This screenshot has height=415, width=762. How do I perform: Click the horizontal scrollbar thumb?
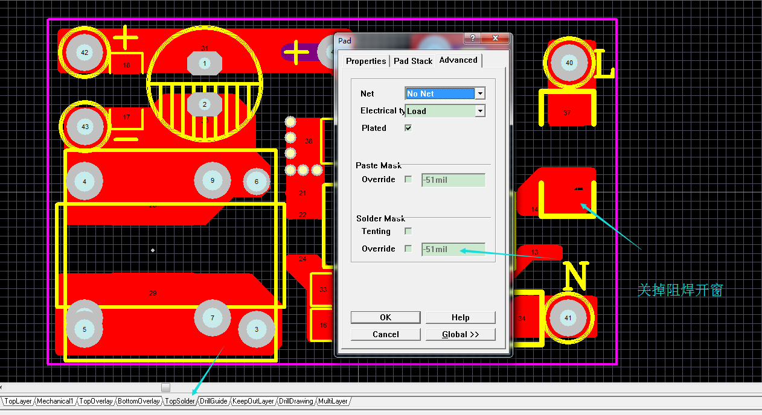click(x=165, y=387)
